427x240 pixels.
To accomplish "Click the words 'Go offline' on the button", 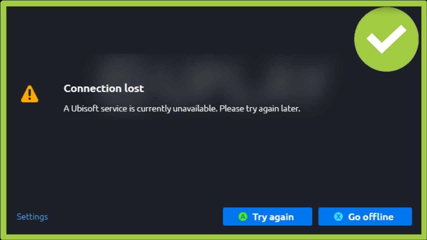I will click(371, 217).
